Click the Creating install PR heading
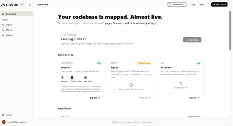233x126 pixels. click(x=74, y=39)
